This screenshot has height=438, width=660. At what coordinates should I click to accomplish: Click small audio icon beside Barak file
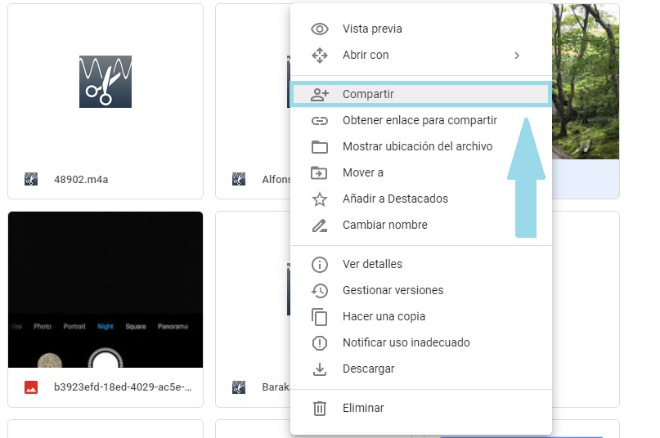click(239, 387)
